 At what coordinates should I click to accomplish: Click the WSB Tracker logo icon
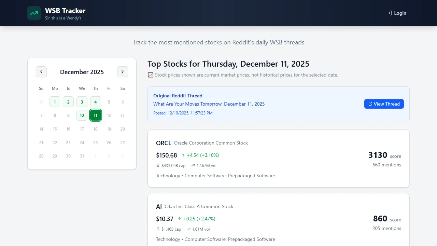(x=34, y=13)
